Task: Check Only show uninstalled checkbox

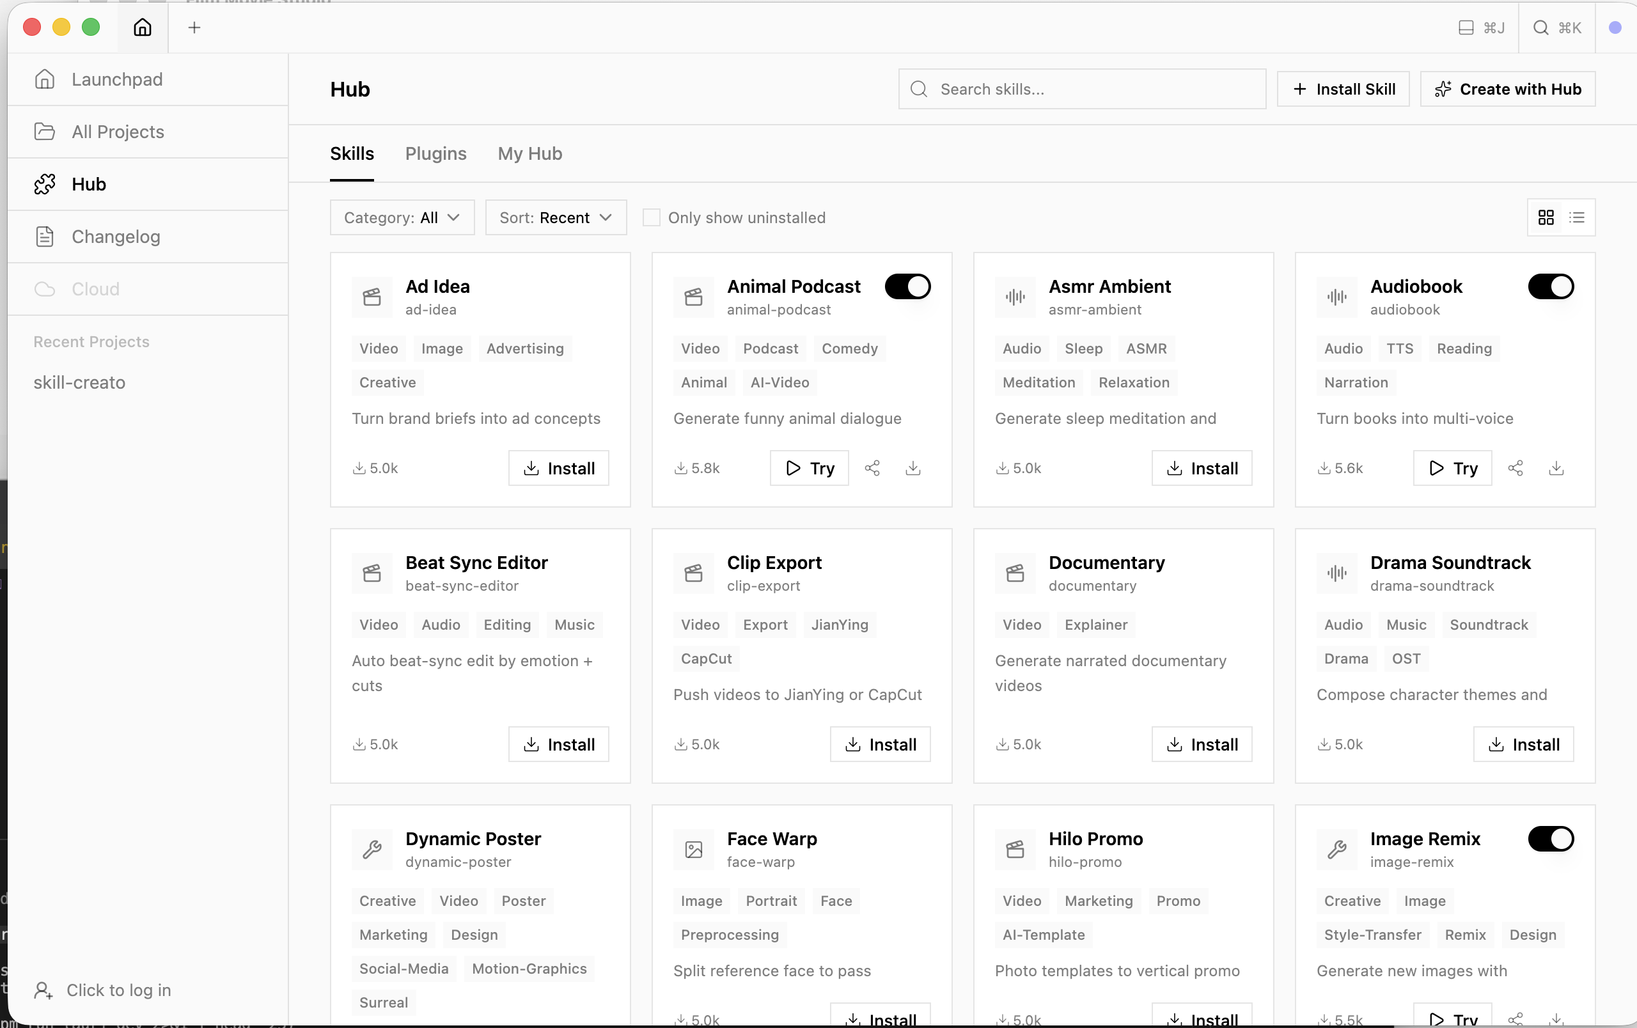Action: point(651,217)
